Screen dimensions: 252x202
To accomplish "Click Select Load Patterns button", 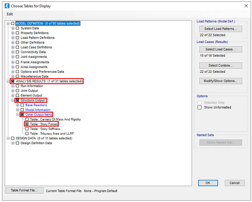I will 220,29.
